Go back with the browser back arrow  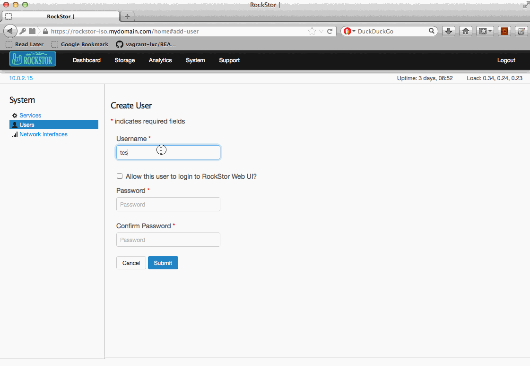(x=10, y=32)
